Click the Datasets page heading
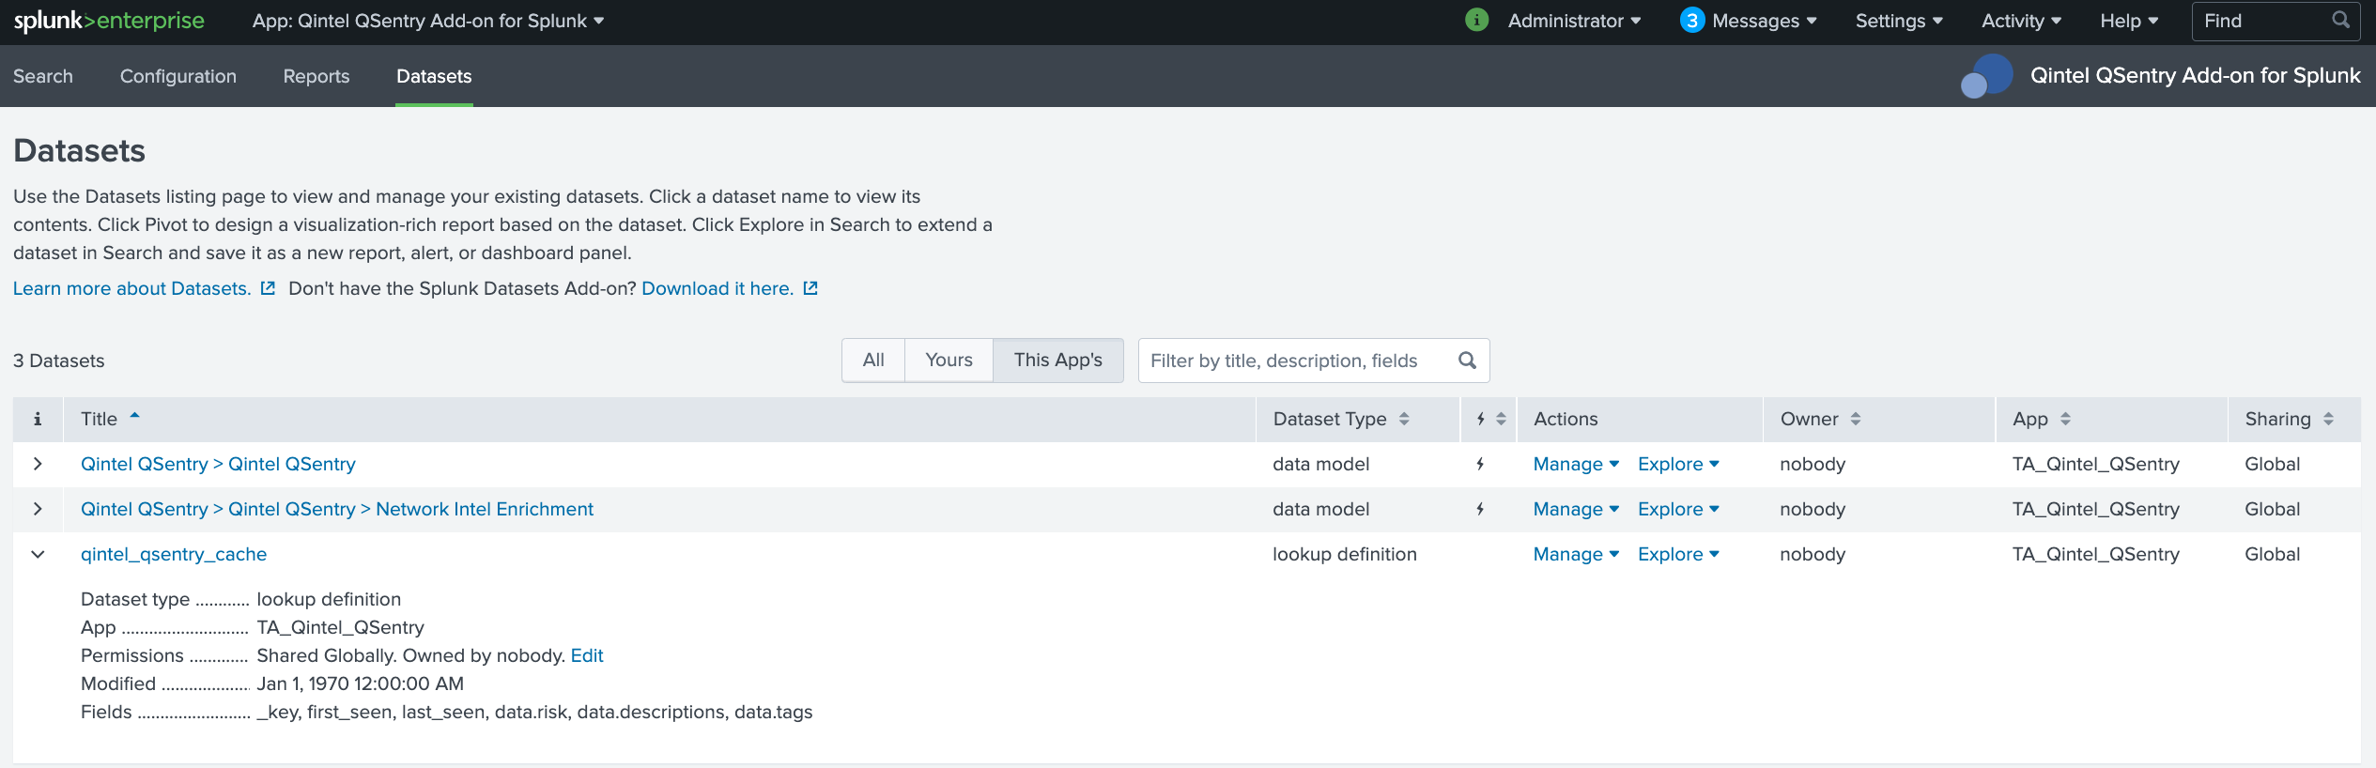 click(x=80, y=150)
